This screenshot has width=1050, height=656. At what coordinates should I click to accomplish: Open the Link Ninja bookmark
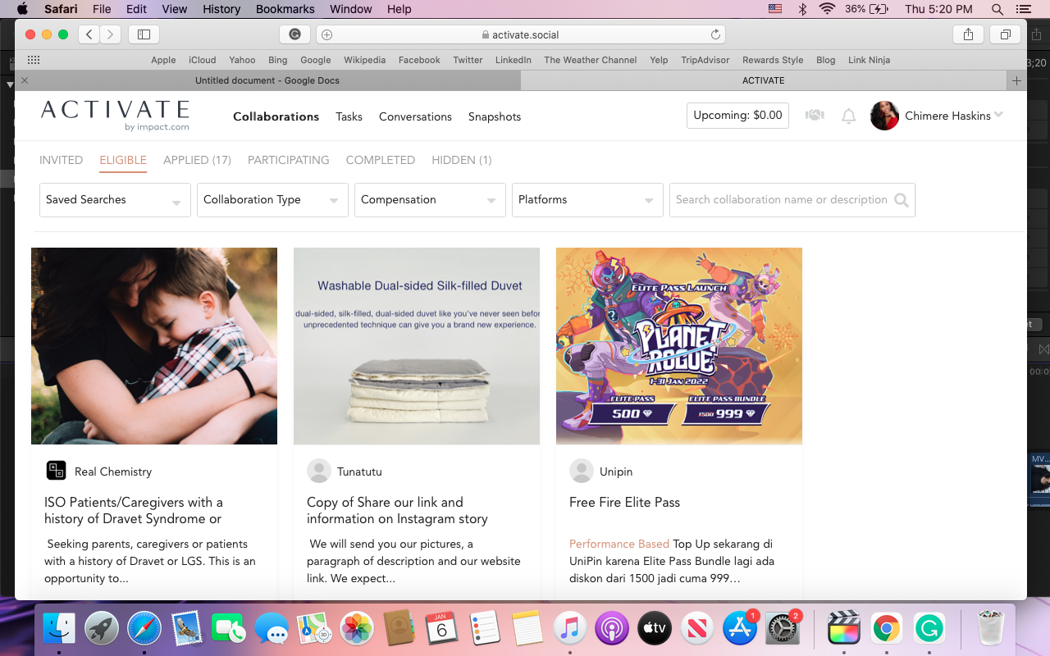coord(869,60)
